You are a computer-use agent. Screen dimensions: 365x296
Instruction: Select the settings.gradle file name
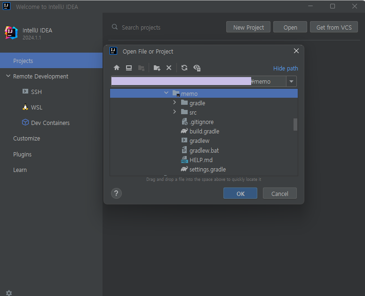(207, 170)
